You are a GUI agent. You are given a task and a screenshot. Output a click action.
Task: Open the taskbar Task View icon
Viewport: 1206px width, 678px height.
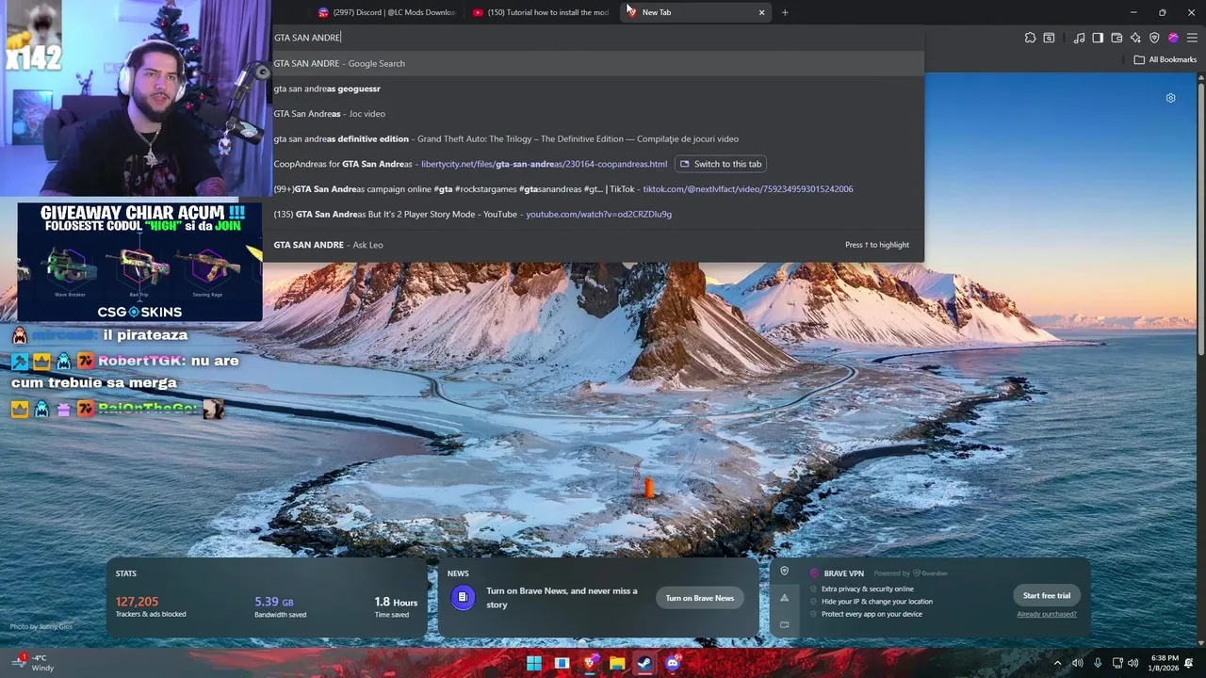562,663
